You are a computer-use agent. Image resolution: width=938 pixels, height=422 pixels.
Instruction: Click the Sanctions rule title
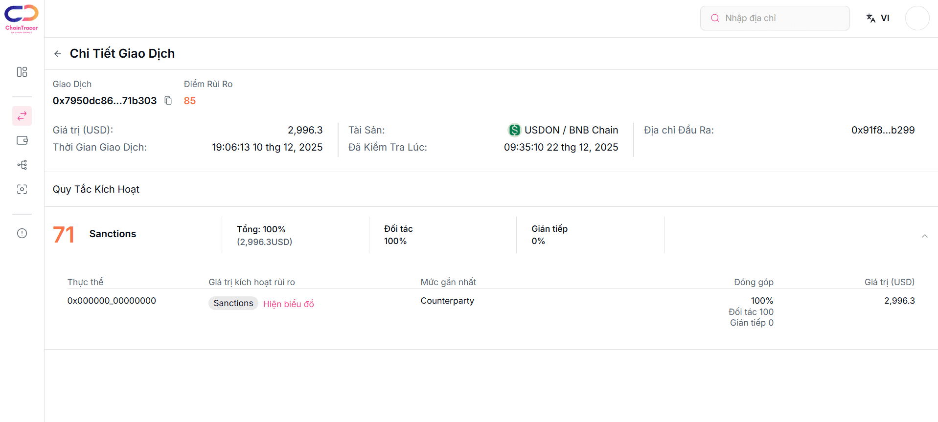[113, 234]
